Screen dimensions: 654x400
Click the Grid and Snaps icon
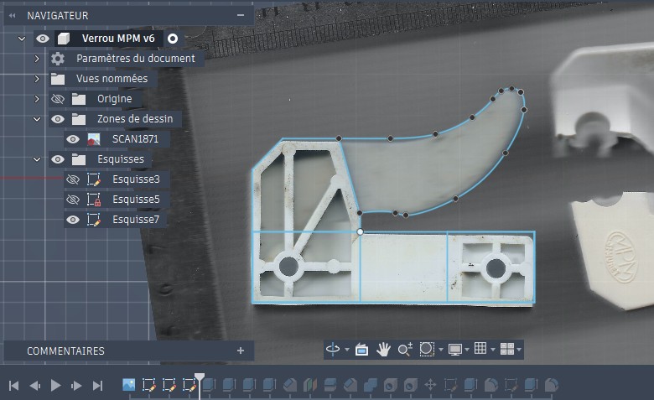coord(480,350)
